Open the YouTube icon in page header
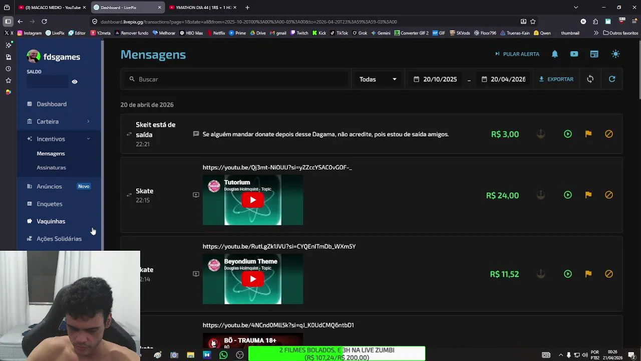The height and width of the screenshot is (361, 641). click(x=574, y=54)
